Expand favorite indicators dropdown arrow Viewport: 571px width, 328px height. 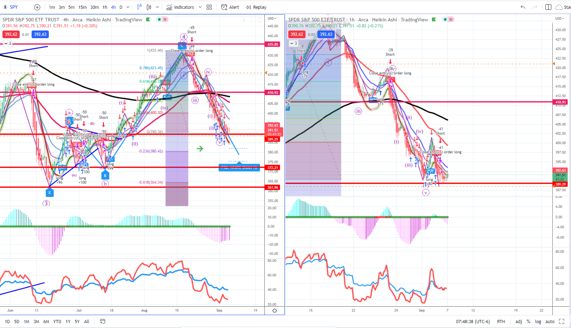tap(200, 7)
